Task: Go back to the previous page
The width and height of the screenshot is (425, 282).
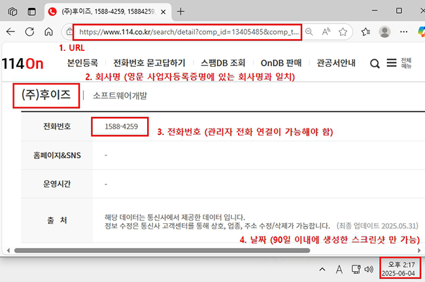Action: tap(10, 31)
